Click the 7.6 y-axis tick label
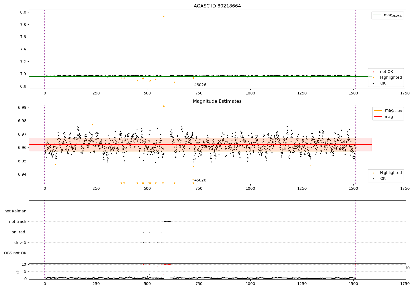Screen dimensions: 414x290 click(x=23, y=37)
